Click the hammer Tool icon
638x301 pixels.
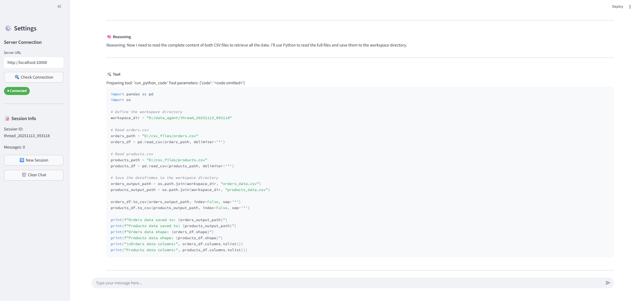(x=109, y=74)
